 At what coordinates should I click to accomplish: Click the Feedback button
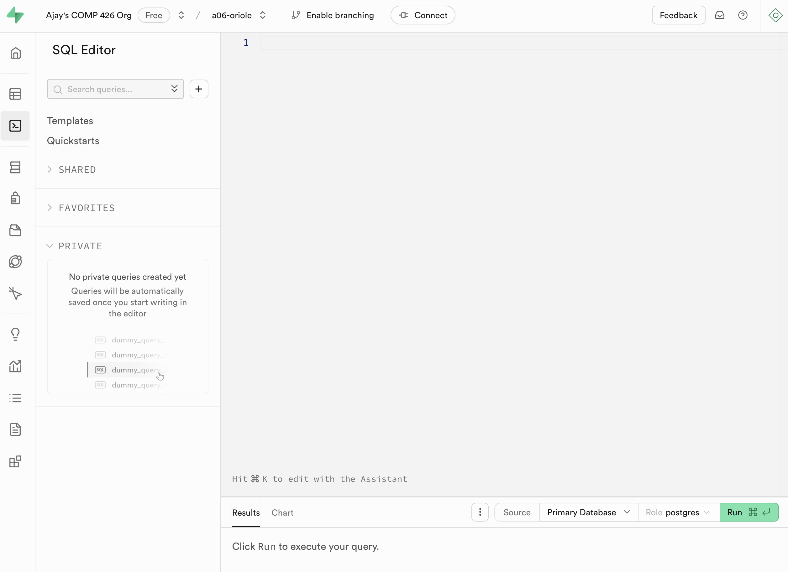[x=679, y=15]
